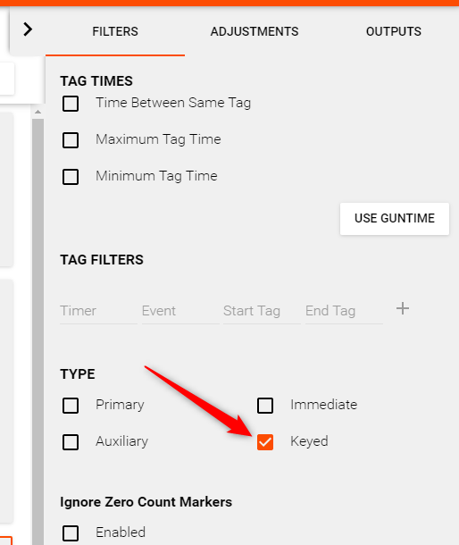Check the Immediate type option
Image resolution: width=459 pixels, height=545 pixels.
click(x=265, y=406)
